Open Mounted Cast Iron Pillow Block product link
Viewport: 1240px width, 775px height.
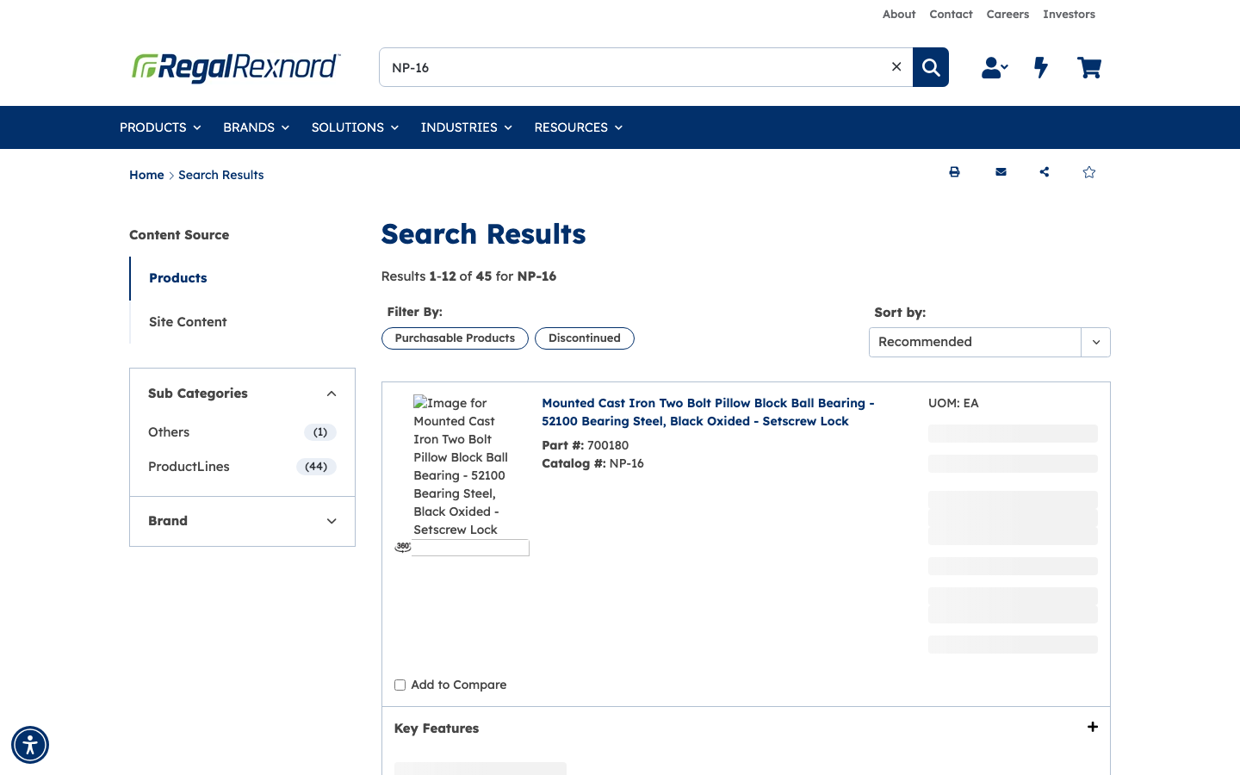[708, 412]
